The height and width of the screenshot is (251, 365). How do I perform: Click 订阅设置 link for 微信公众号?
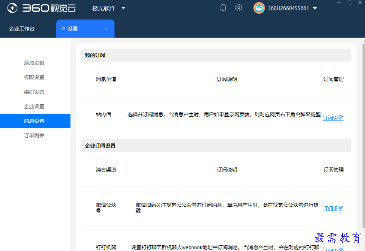(x=333, y=208)
